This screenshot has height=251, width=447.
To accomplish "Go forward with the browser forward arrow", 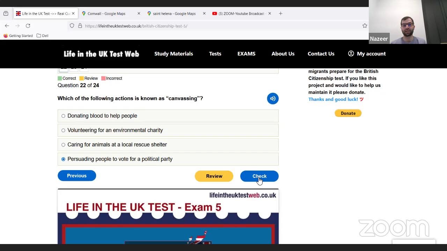I will point(17,26).
